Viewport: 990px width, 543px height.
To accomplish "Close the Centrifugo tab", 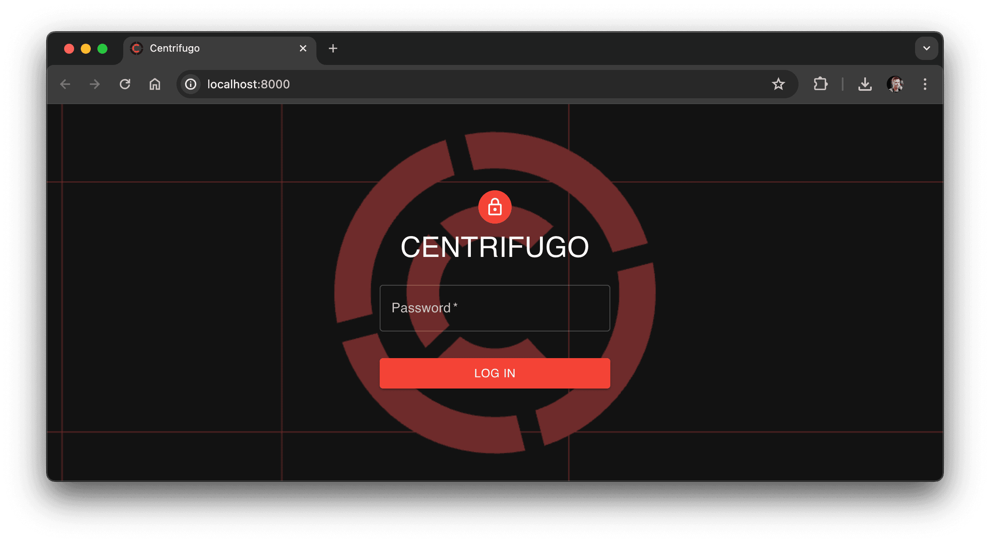I will [303, 48].
